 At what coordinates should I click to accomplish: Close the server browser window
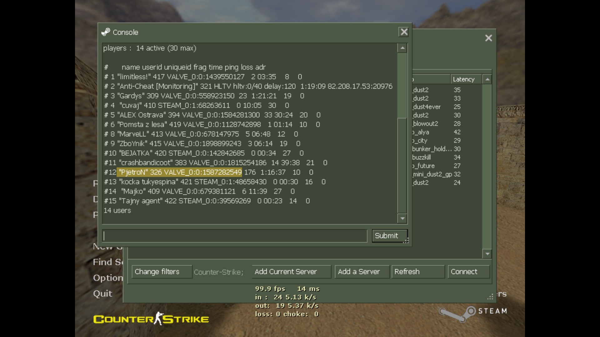pos(488,38)
